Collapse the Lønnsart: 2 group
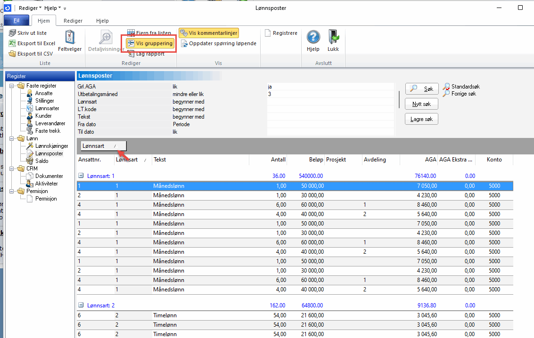Screen dimensions: 534x338 coord(81,305)
